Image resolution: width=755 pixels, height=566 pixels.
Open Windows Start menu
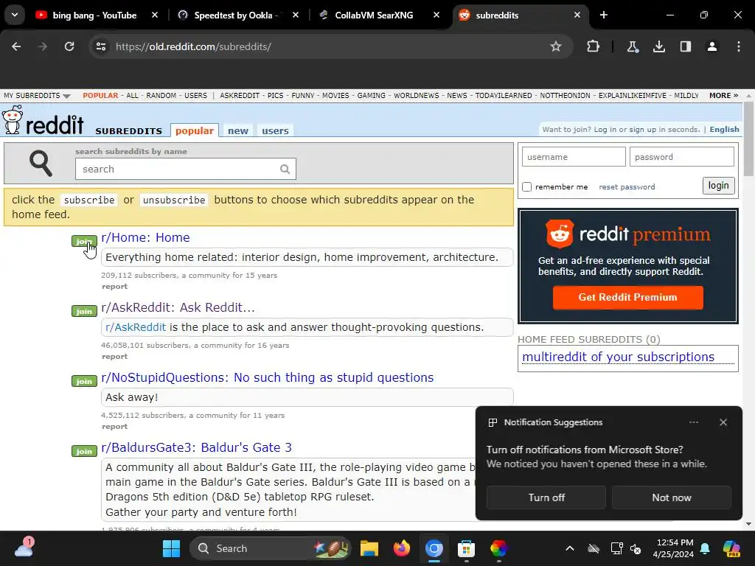171,548
